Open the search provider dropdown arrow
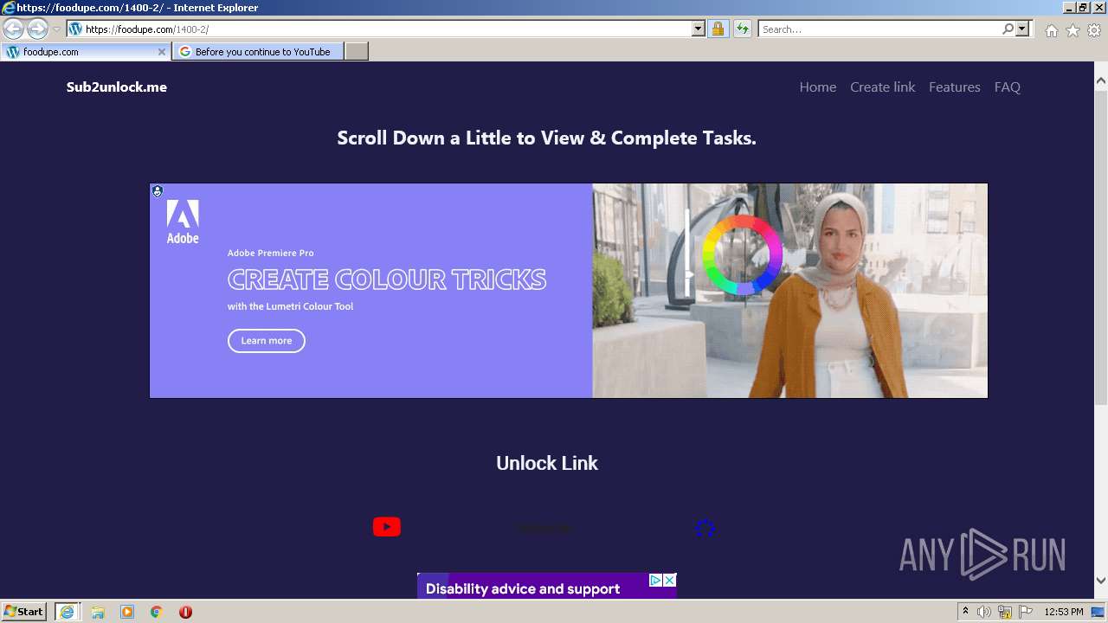Viewport: 1108px width, 623px height. pos(1022,29)
